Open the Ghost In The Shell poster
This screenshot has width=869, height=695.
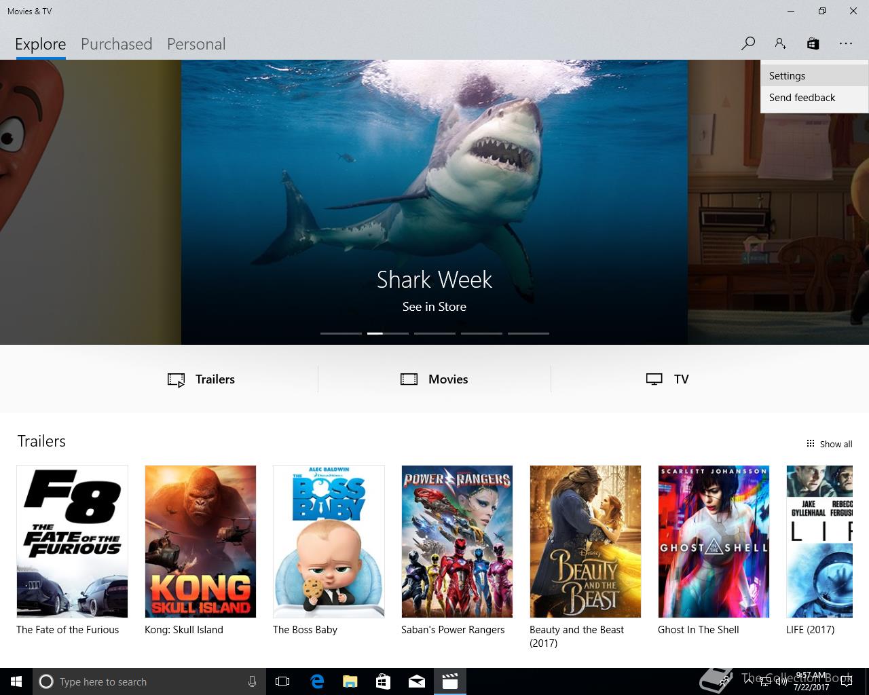point(714,542)
